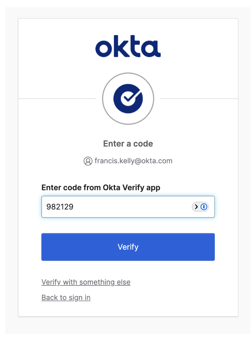Click the entered code 982129
The height and width of the screenshot is (339, 252).
tap(60, 207)
